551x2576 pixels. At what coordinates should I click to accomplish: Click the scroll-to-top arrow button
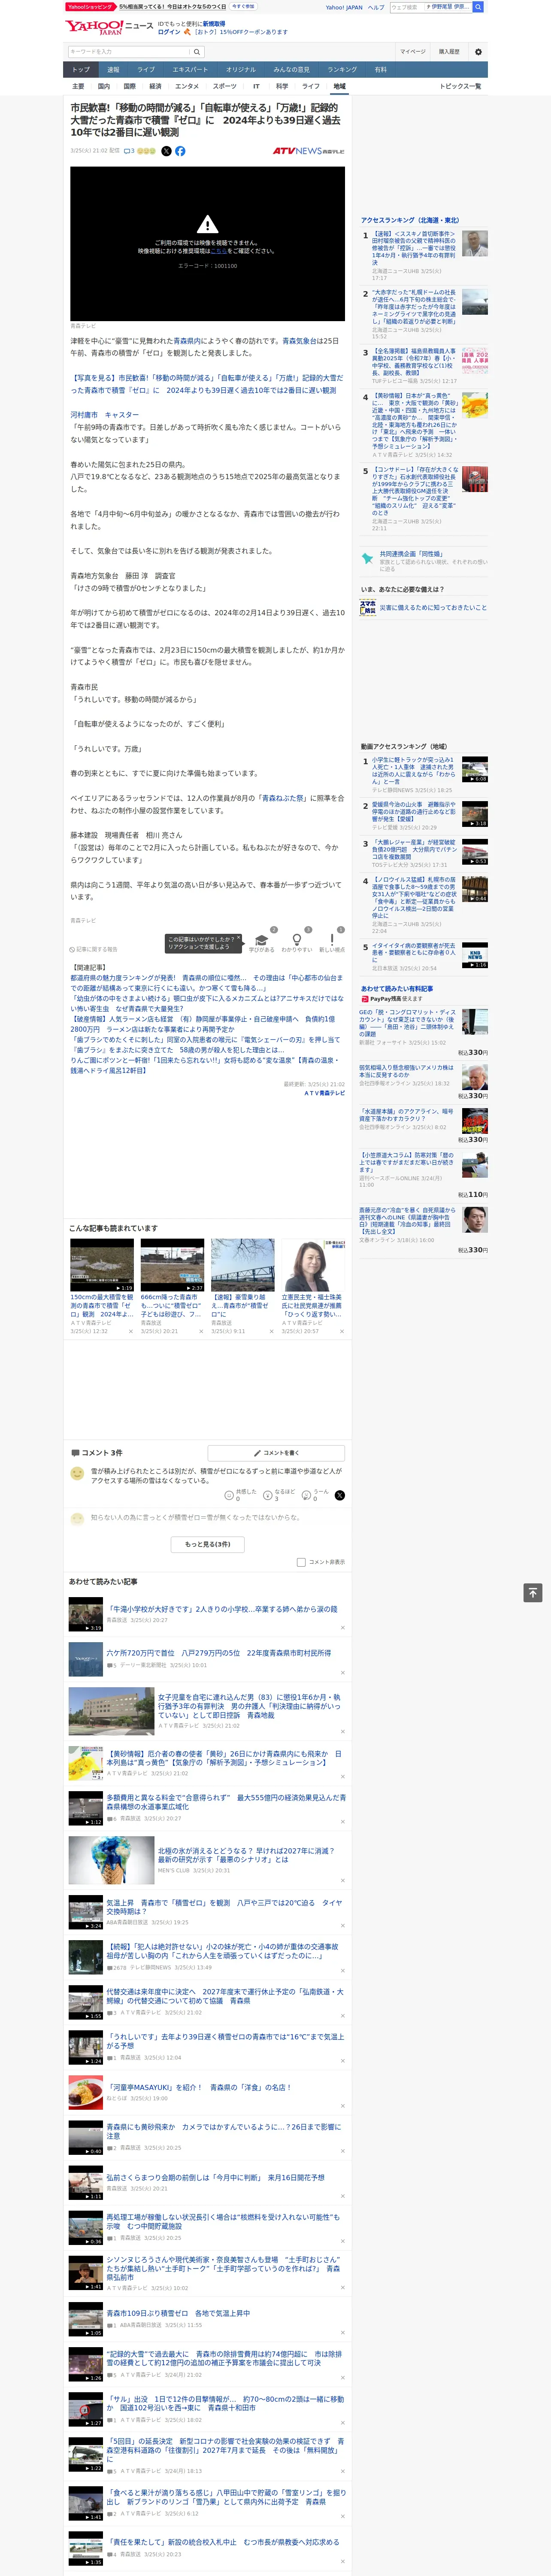tap(533, 1592)
